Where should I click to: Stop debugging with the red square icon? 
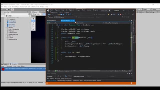pos(121,14)
